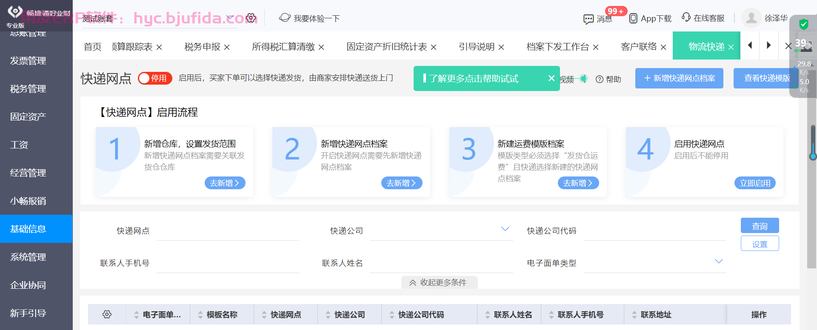The image size is (817, 330).
Task: Close the 所得税汇算清缴 tab
Action: (321, 47)
